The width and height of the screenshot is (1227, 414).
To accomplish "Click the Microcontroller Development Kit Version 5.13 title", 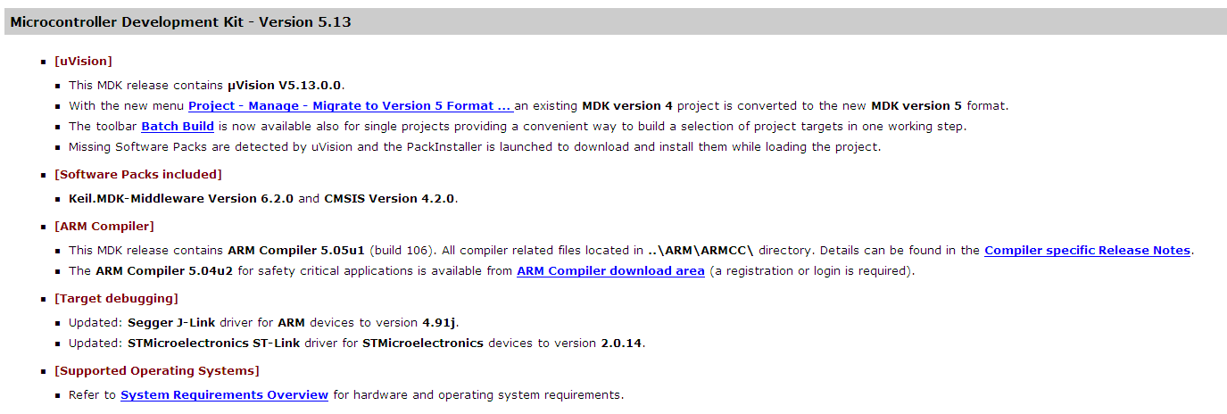I will pyautogui.click(x=180, y=21).
